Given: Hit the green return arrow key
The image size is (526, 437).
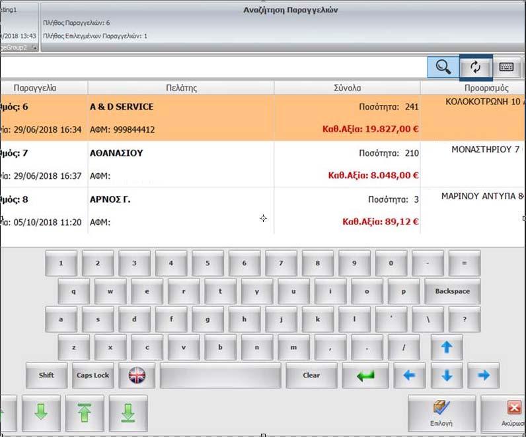Looking at the screenshot, I should pos(365,375).
